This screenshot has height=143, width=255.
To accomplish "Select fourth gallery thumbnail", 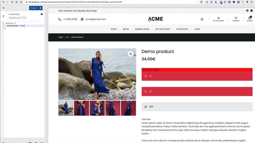I will [x=113, y=108].
